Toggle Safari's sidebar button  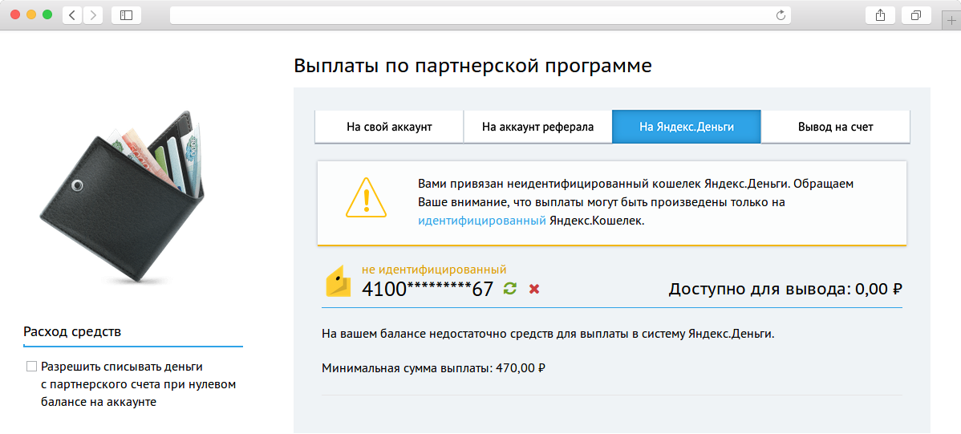coord(126,15)
